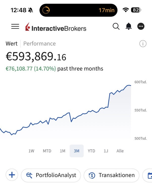
Task: Switch to the Performance view
Action: tap(39, 44)
